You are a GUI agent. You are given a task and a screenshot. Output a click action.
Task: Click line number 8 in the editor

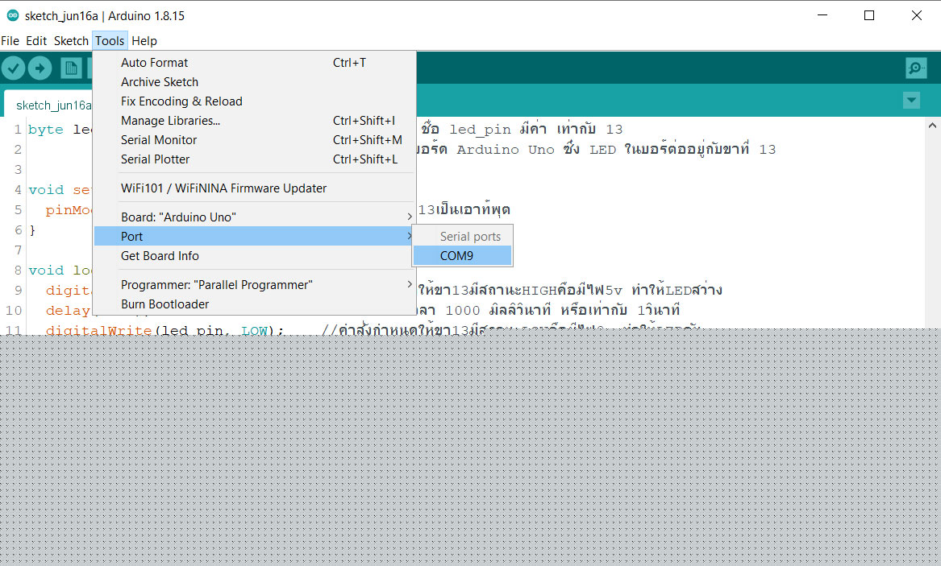click(x=18, y=271)
